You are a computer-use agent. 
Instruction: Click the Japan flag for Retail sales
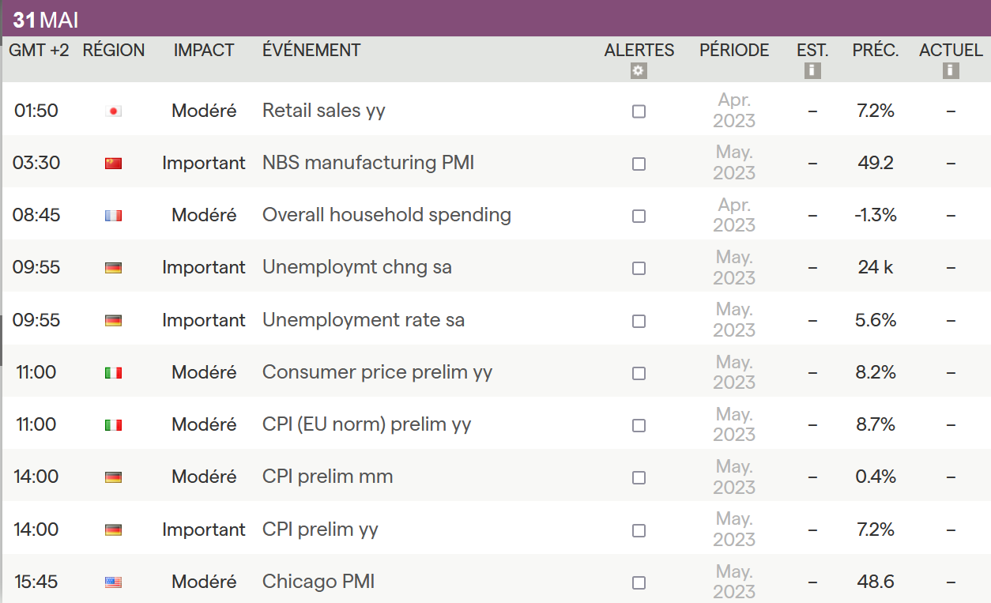[x=113, y=111]
